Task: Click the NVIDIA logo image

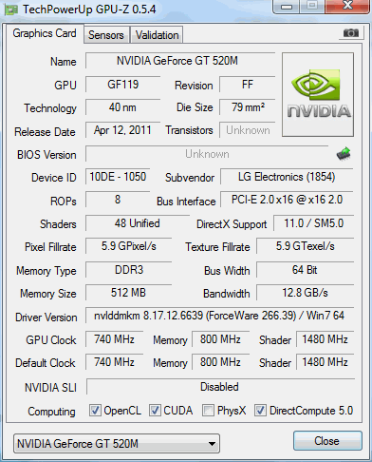Action: coord(318,95)
